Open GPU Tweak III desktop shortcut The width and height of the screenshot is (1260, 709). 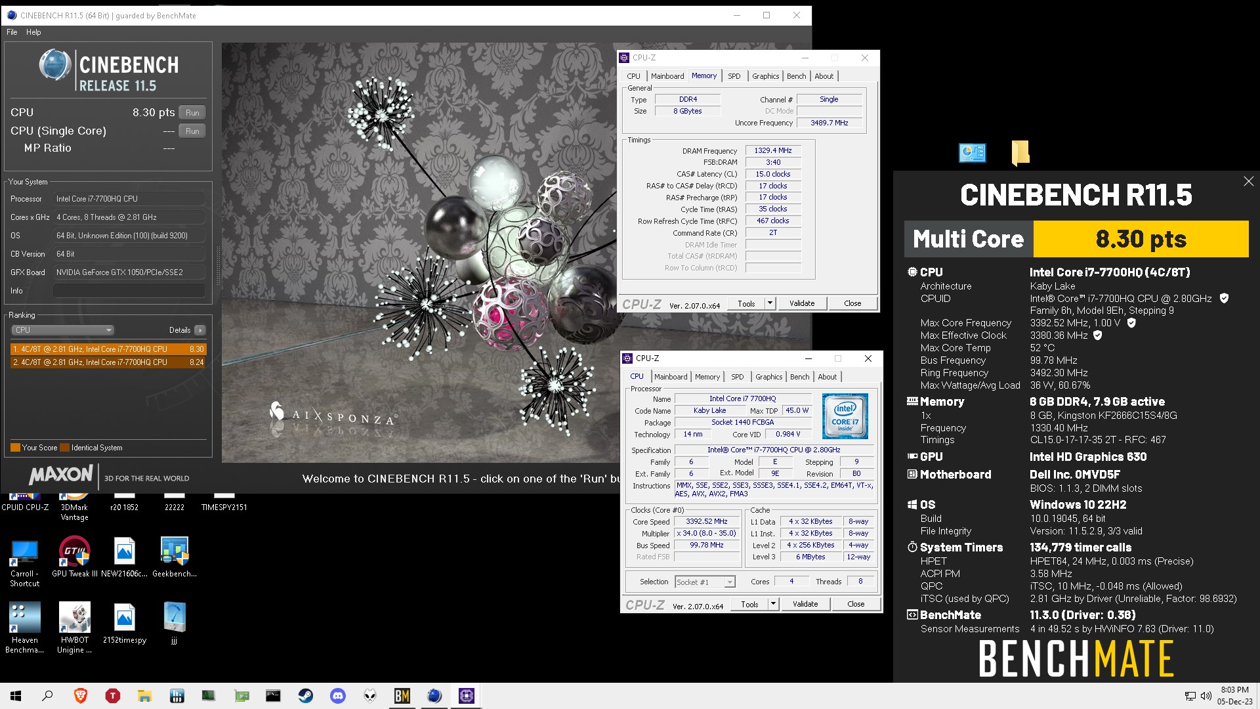[74, 558]
